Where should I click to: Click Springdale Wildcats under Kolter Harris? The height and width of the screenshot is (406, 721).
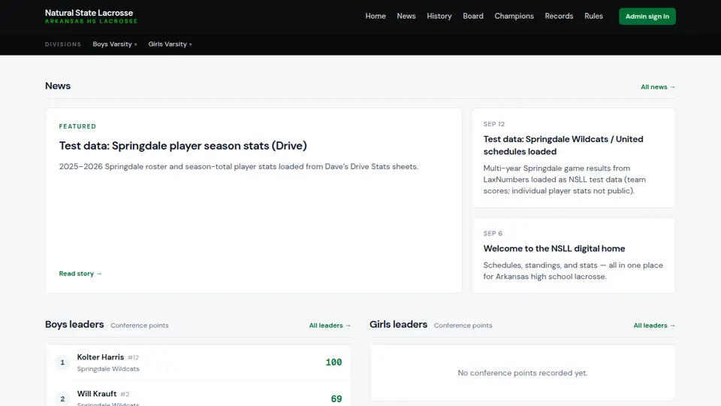tap(108, 368)
